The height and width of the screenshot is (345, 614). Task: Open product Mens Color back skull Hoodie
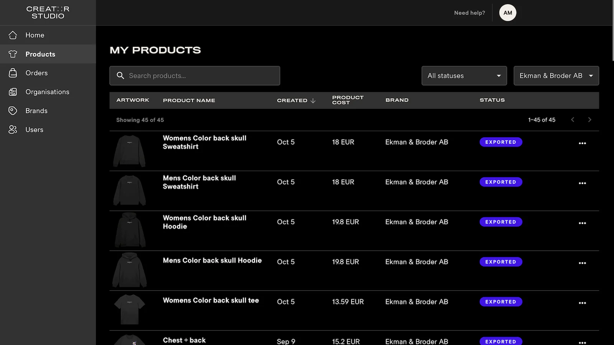(212, 260)
